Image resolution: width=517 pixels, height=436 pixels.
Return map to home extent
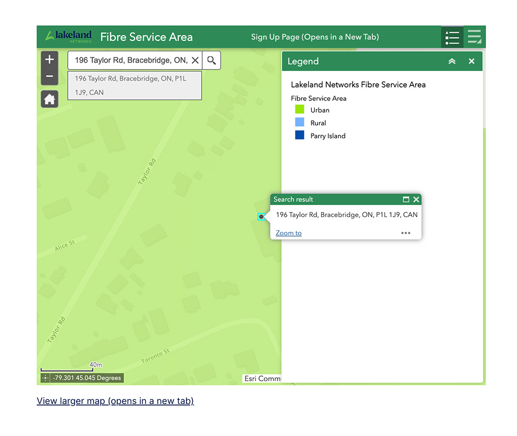[x=50, y=99]
